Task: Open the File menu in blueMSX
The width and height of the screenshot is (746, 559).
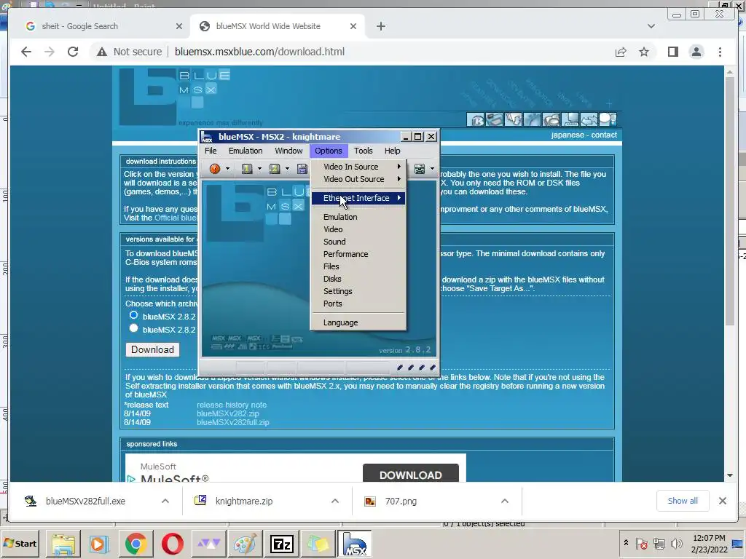Action: [x=211, y=151]
